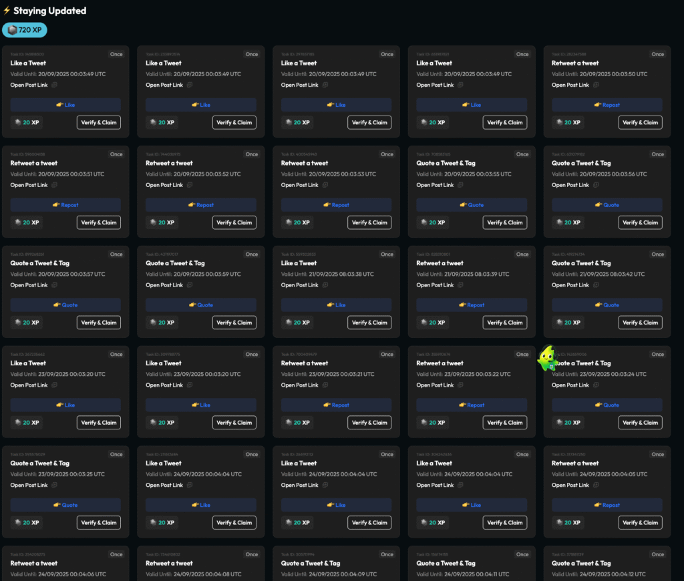
Task: Copy link icon on retweet task expiring 23/09 00:03:21
Action: pyautogui.click(x=325, y=385)
